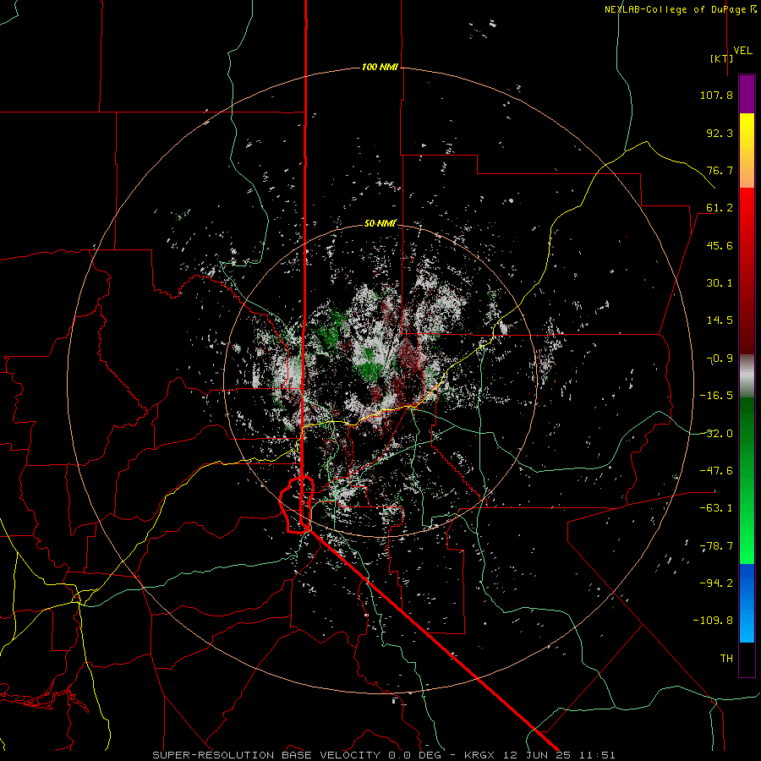The width and height of the screenshot is (761, 761).
Task: Select the 76.7 velocity scale value
Action: click(x=720, y=170)
